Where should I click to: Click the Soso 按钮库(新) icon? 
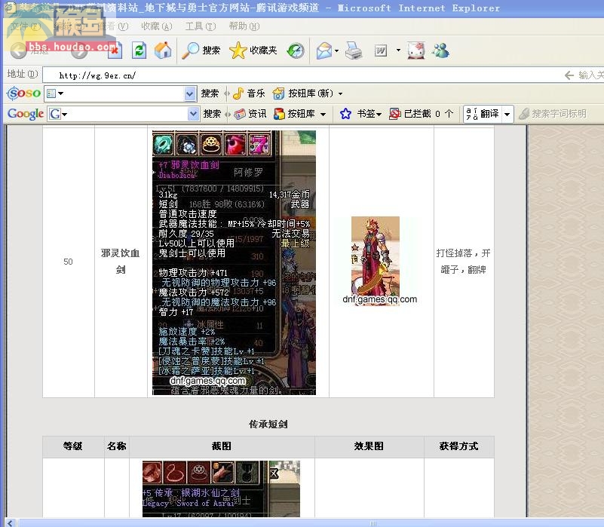(x=278, y=93)
